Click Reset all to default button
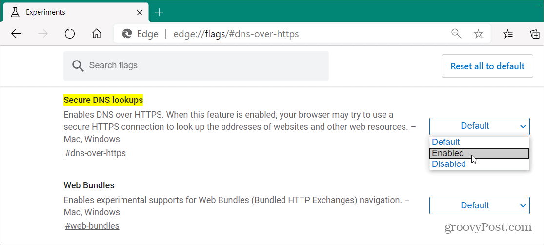Screen dimensions: 544x245 [487, 66]
